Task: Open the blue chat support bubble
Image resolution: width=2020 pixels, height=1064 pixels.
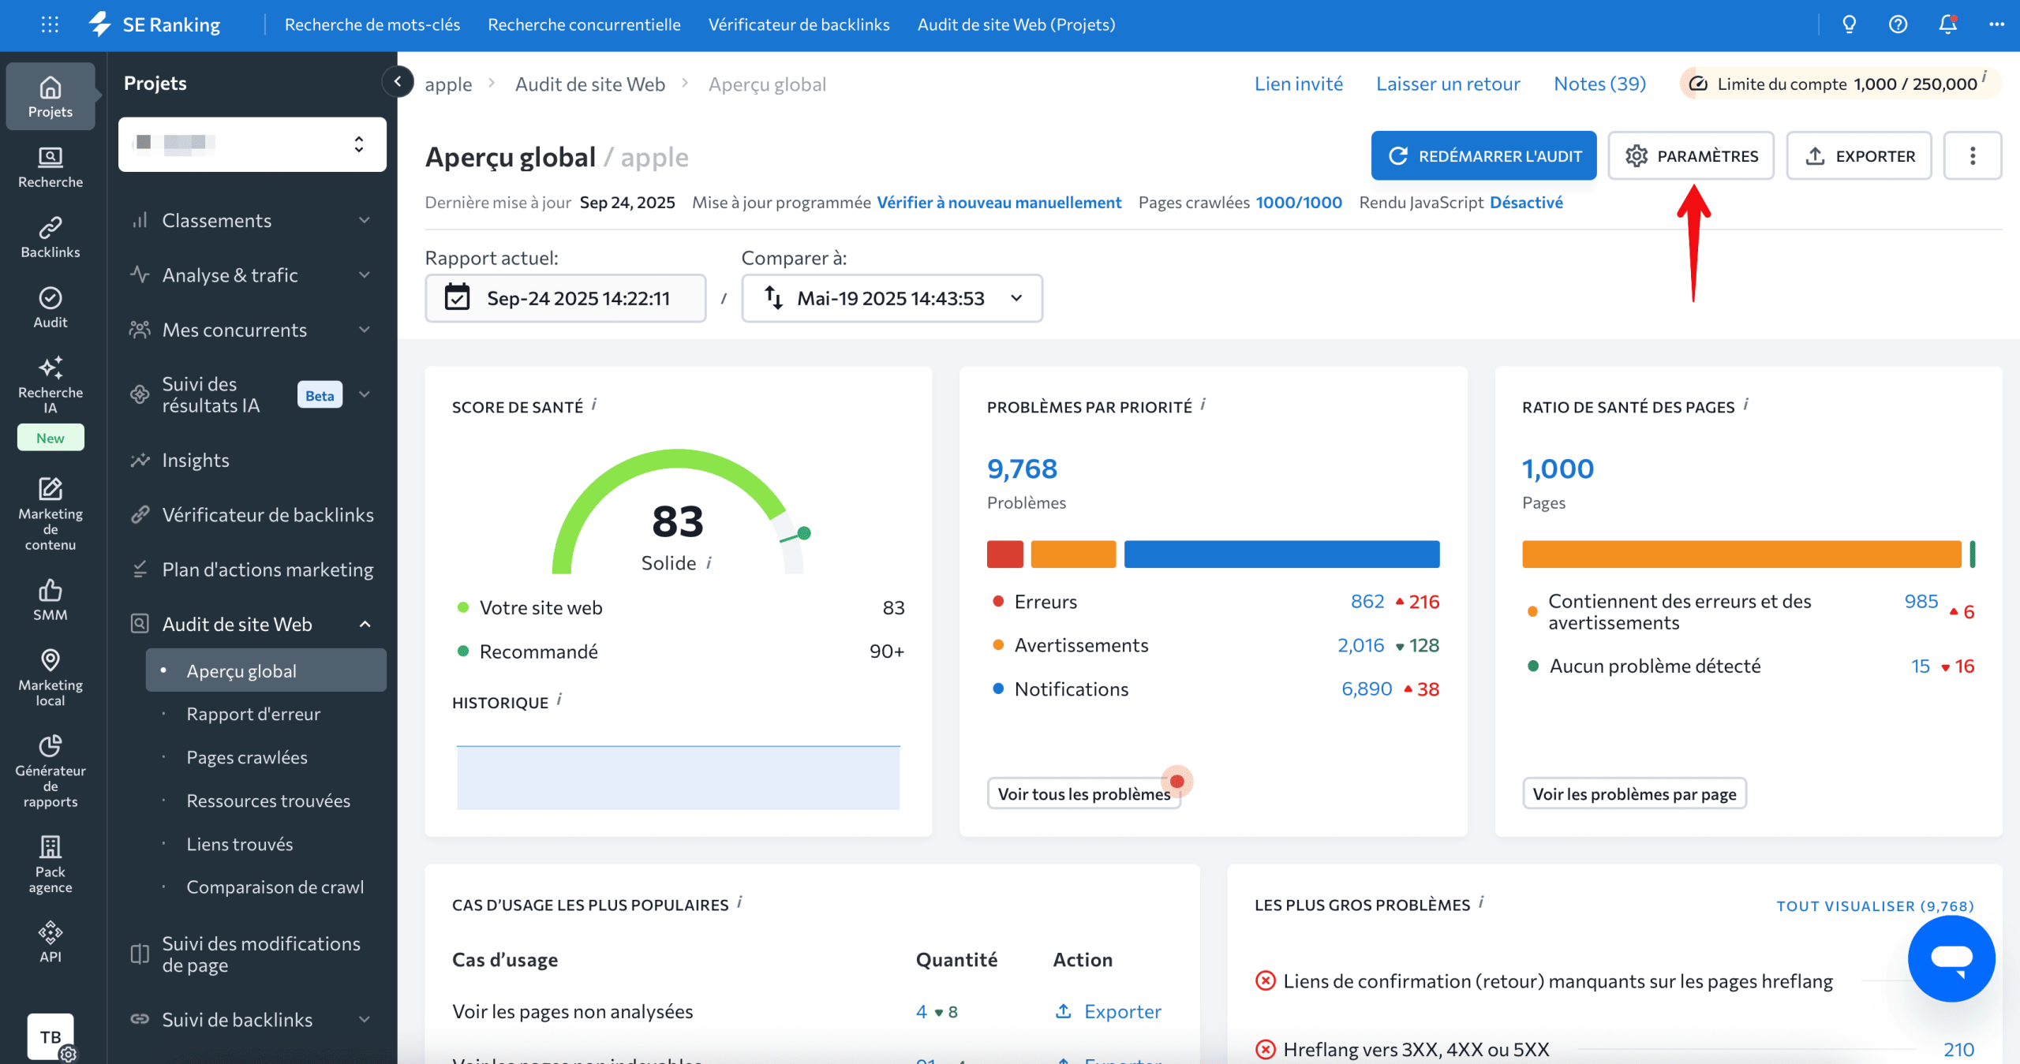Action: pos(1951,958)
